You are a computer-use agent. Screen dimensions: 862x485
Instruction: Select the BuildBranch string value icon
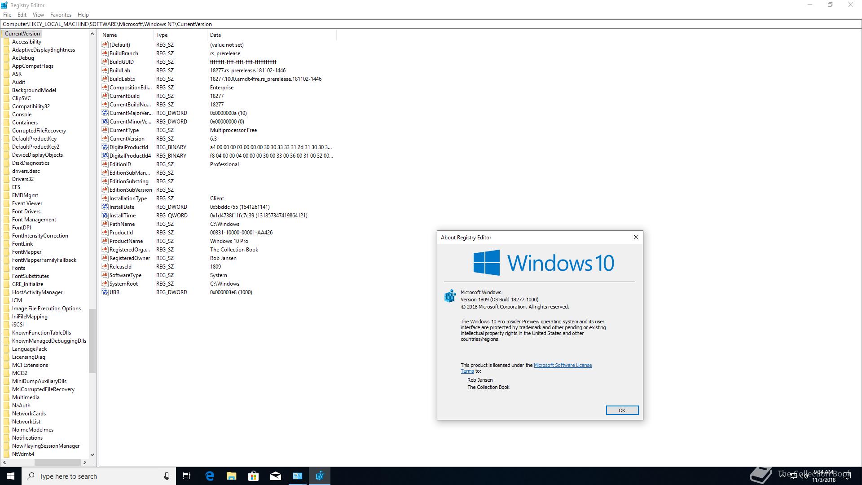105,53
